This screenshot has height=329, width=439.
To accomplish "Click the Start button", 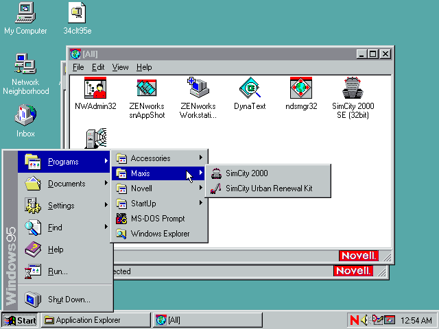I will [20, 320].
